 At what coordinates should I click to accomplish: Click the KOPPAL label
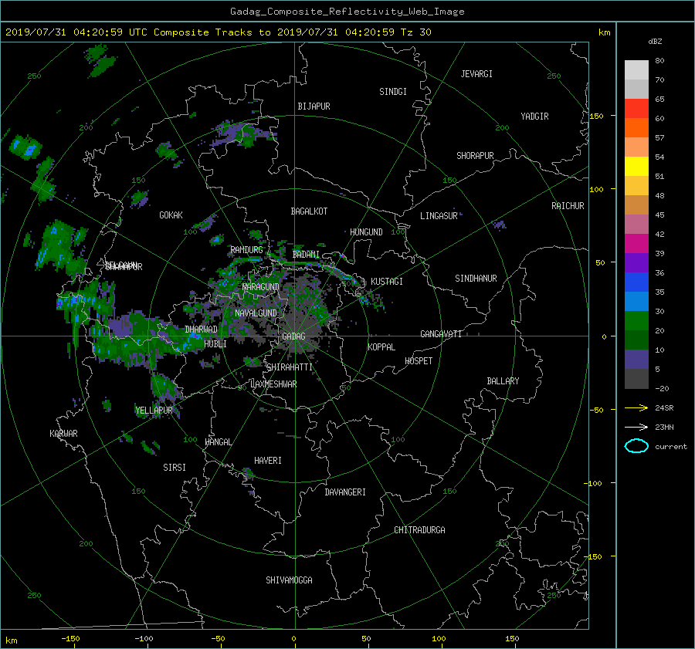pos(381,347)
